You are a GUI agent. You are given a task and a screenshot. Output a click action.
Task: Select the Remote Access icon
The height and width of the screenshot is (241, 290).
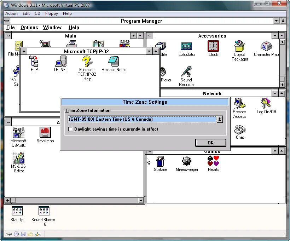point(239,108)
